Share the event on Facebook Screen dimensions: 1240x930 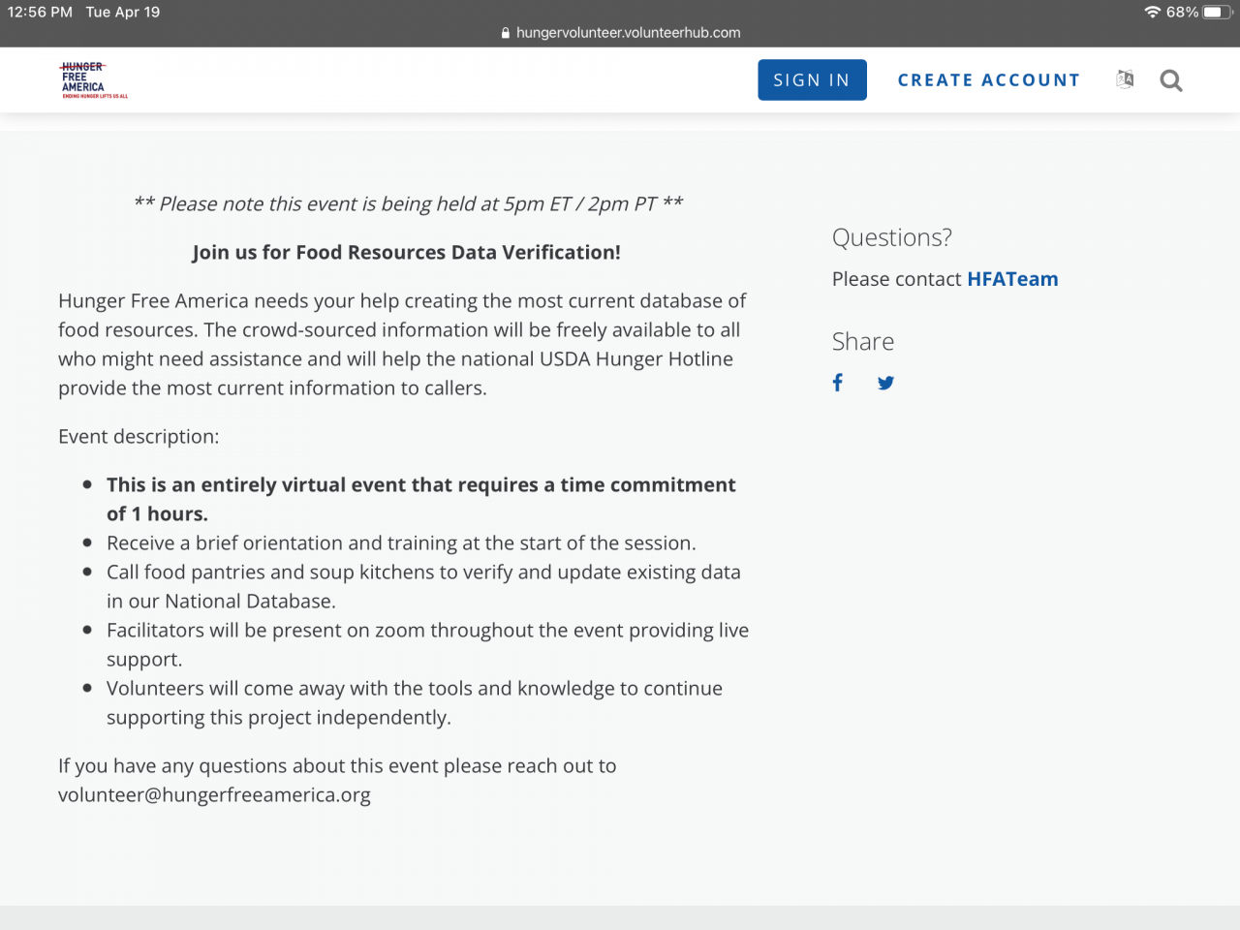[838, 383]
